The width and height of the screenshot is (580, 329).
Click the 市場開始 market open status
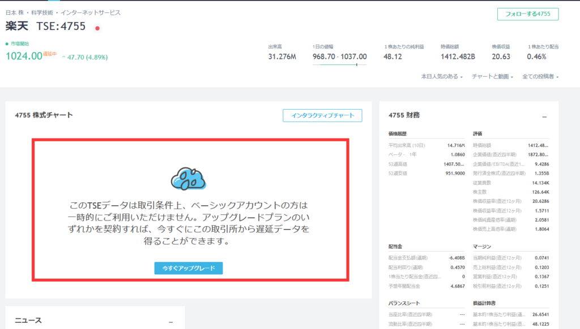20,44
